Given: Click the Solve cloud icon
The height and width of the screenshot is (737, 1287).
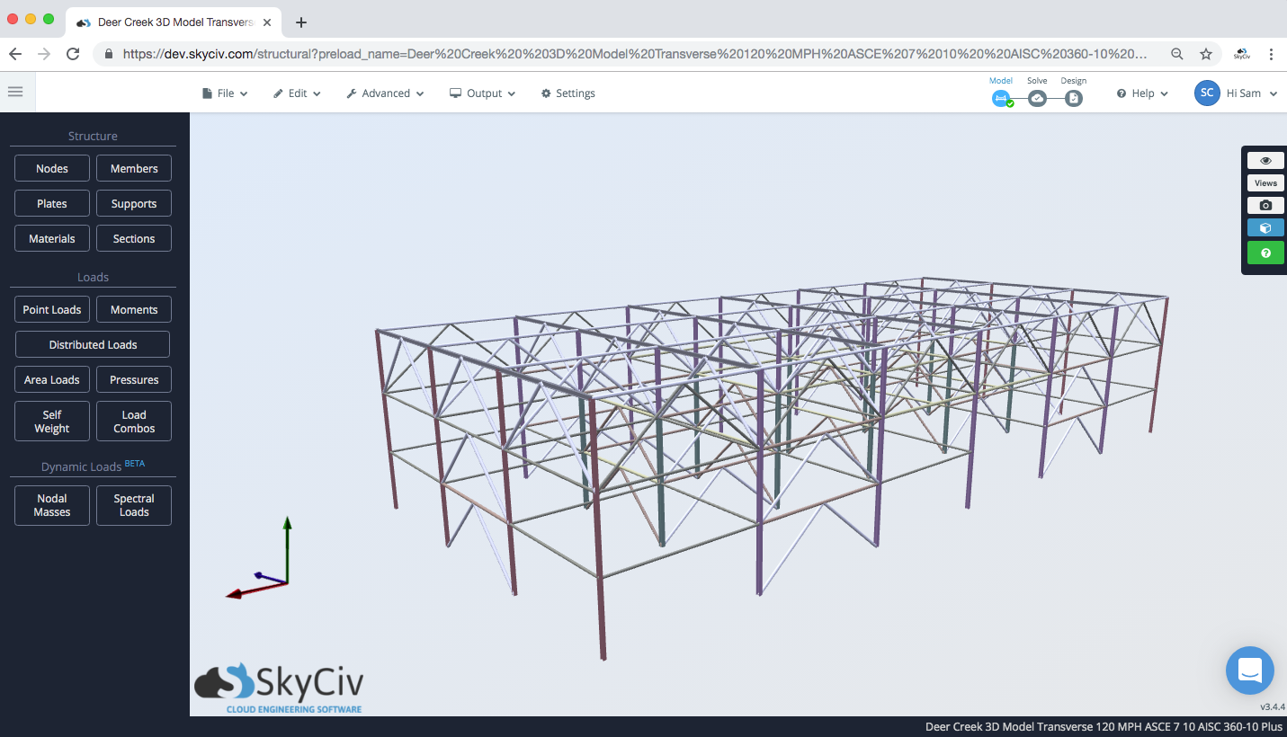Looking at the screenshot, I should pyautogui.click(x=1037, y=98).
